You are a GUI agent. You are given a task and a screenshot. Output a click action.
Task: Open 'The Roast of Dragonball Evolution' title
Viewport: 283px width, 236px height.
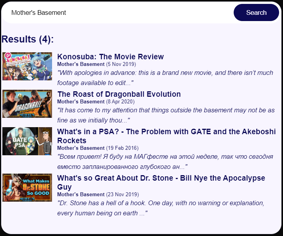tap(119, 94)
